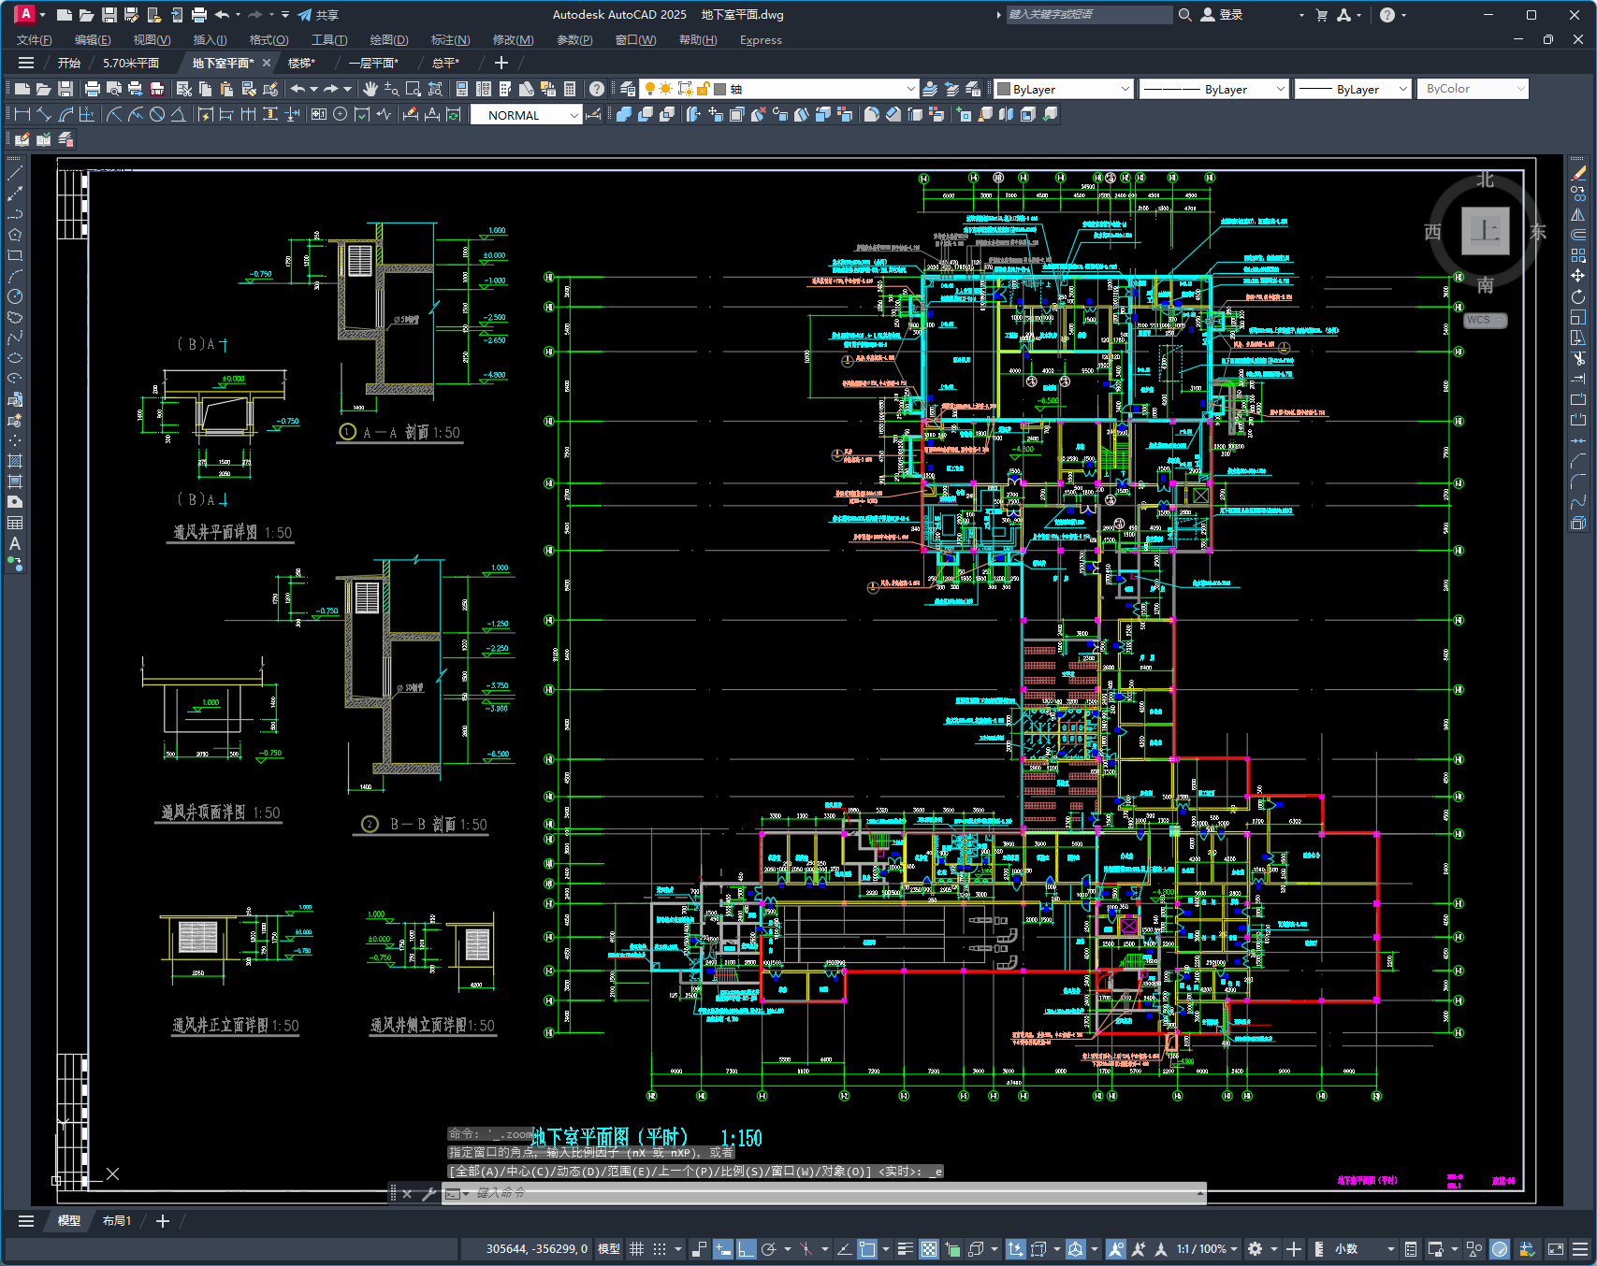
Task: Click the Customize wrench icon in command line
Action: (429, 1193)
